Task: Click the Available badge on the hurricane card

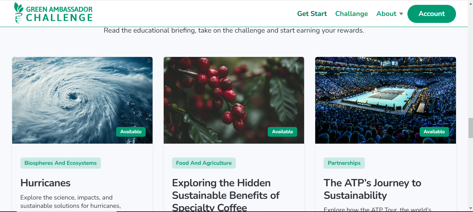Action: (131, 132)
